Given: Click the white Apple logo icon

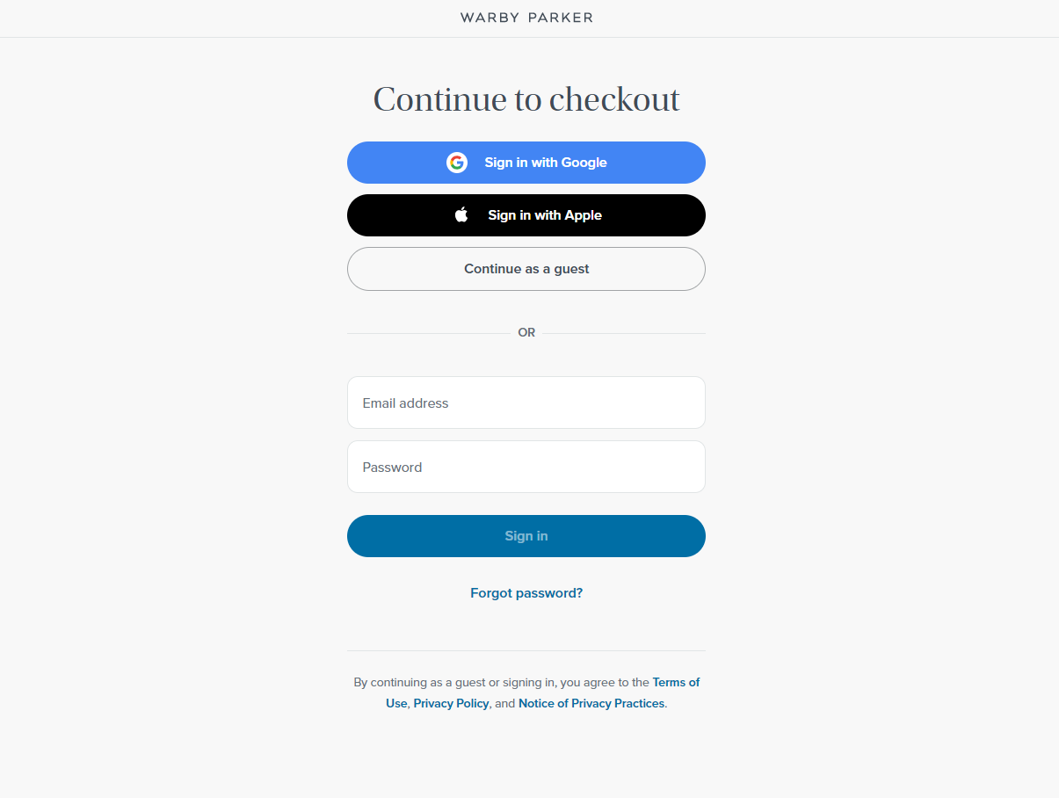Looking at the screenshot, I should pyautogui.click(x=461, y=215).
